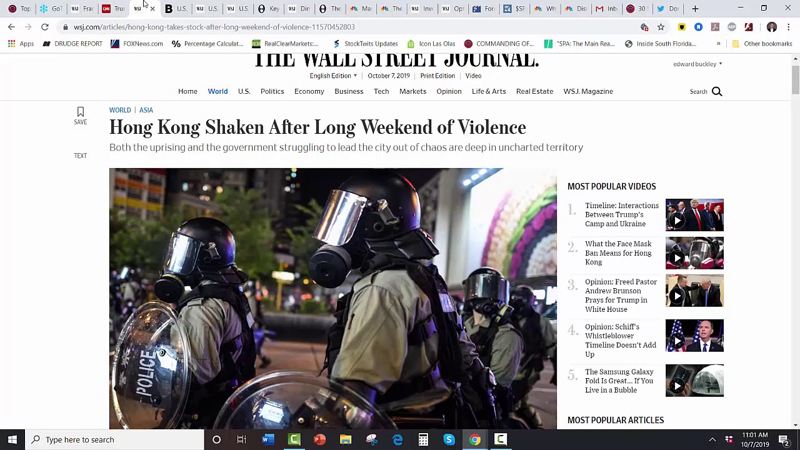Play the Trump's Camp and Ukraine timeline video
Viewport: 800px width, 450px height.
(x=694, y=215)
